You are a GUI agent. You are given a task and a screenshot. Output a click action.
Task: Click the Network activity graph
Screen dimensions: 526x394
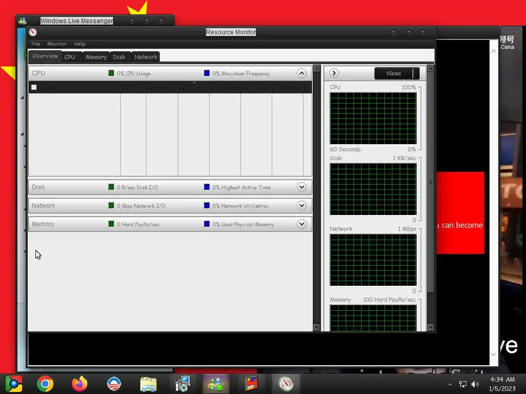tap(373, 260)
